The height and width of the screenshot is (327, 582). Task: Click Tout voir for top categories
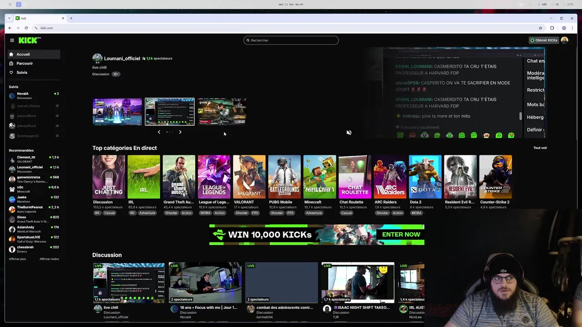[540, 148]
